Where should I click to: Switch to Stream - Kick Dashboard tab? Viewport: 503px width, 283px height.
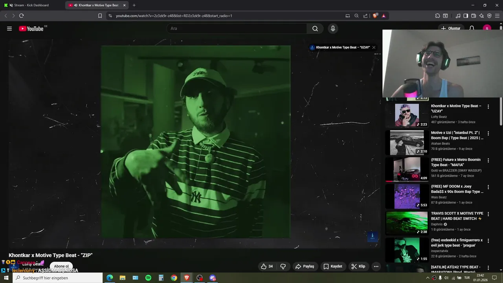coord(32,5)
